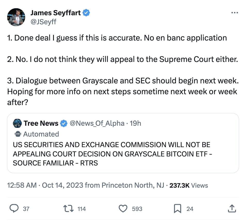
Task: Click the Automated robot icon
Action: click(x=18, y=134)
